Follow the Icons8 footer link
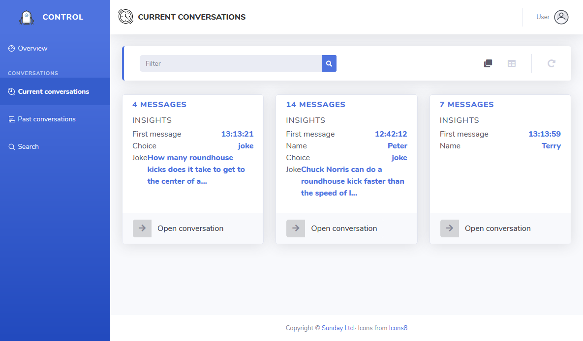The height and width of the screenshot is (341, 583). click(x=398, y=328)
